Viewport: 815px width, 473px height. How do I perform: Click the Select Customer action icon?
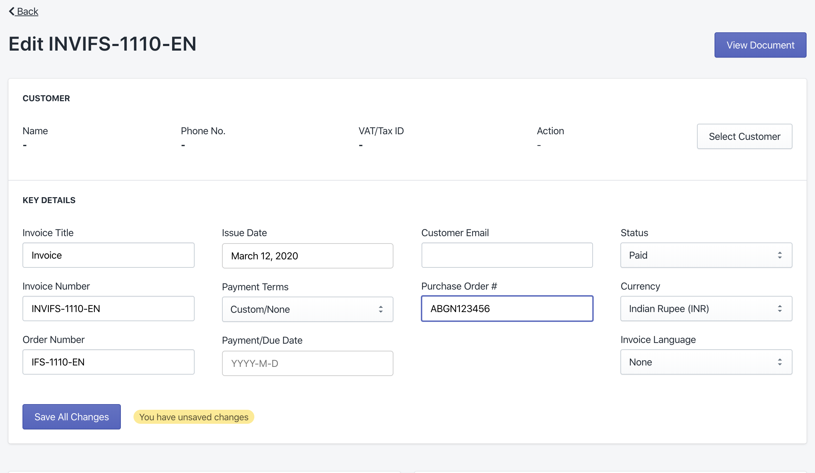pos(745,136)
